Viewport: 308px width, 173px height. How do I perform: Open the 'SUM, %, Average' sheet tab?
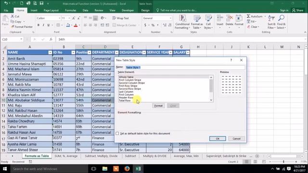66,156
